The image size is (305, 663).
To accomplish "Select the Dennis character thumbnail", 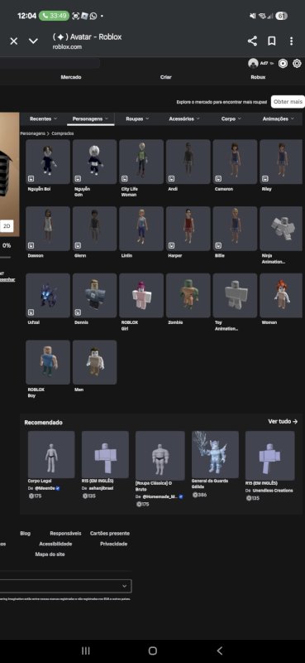I will tap(94, 295).
